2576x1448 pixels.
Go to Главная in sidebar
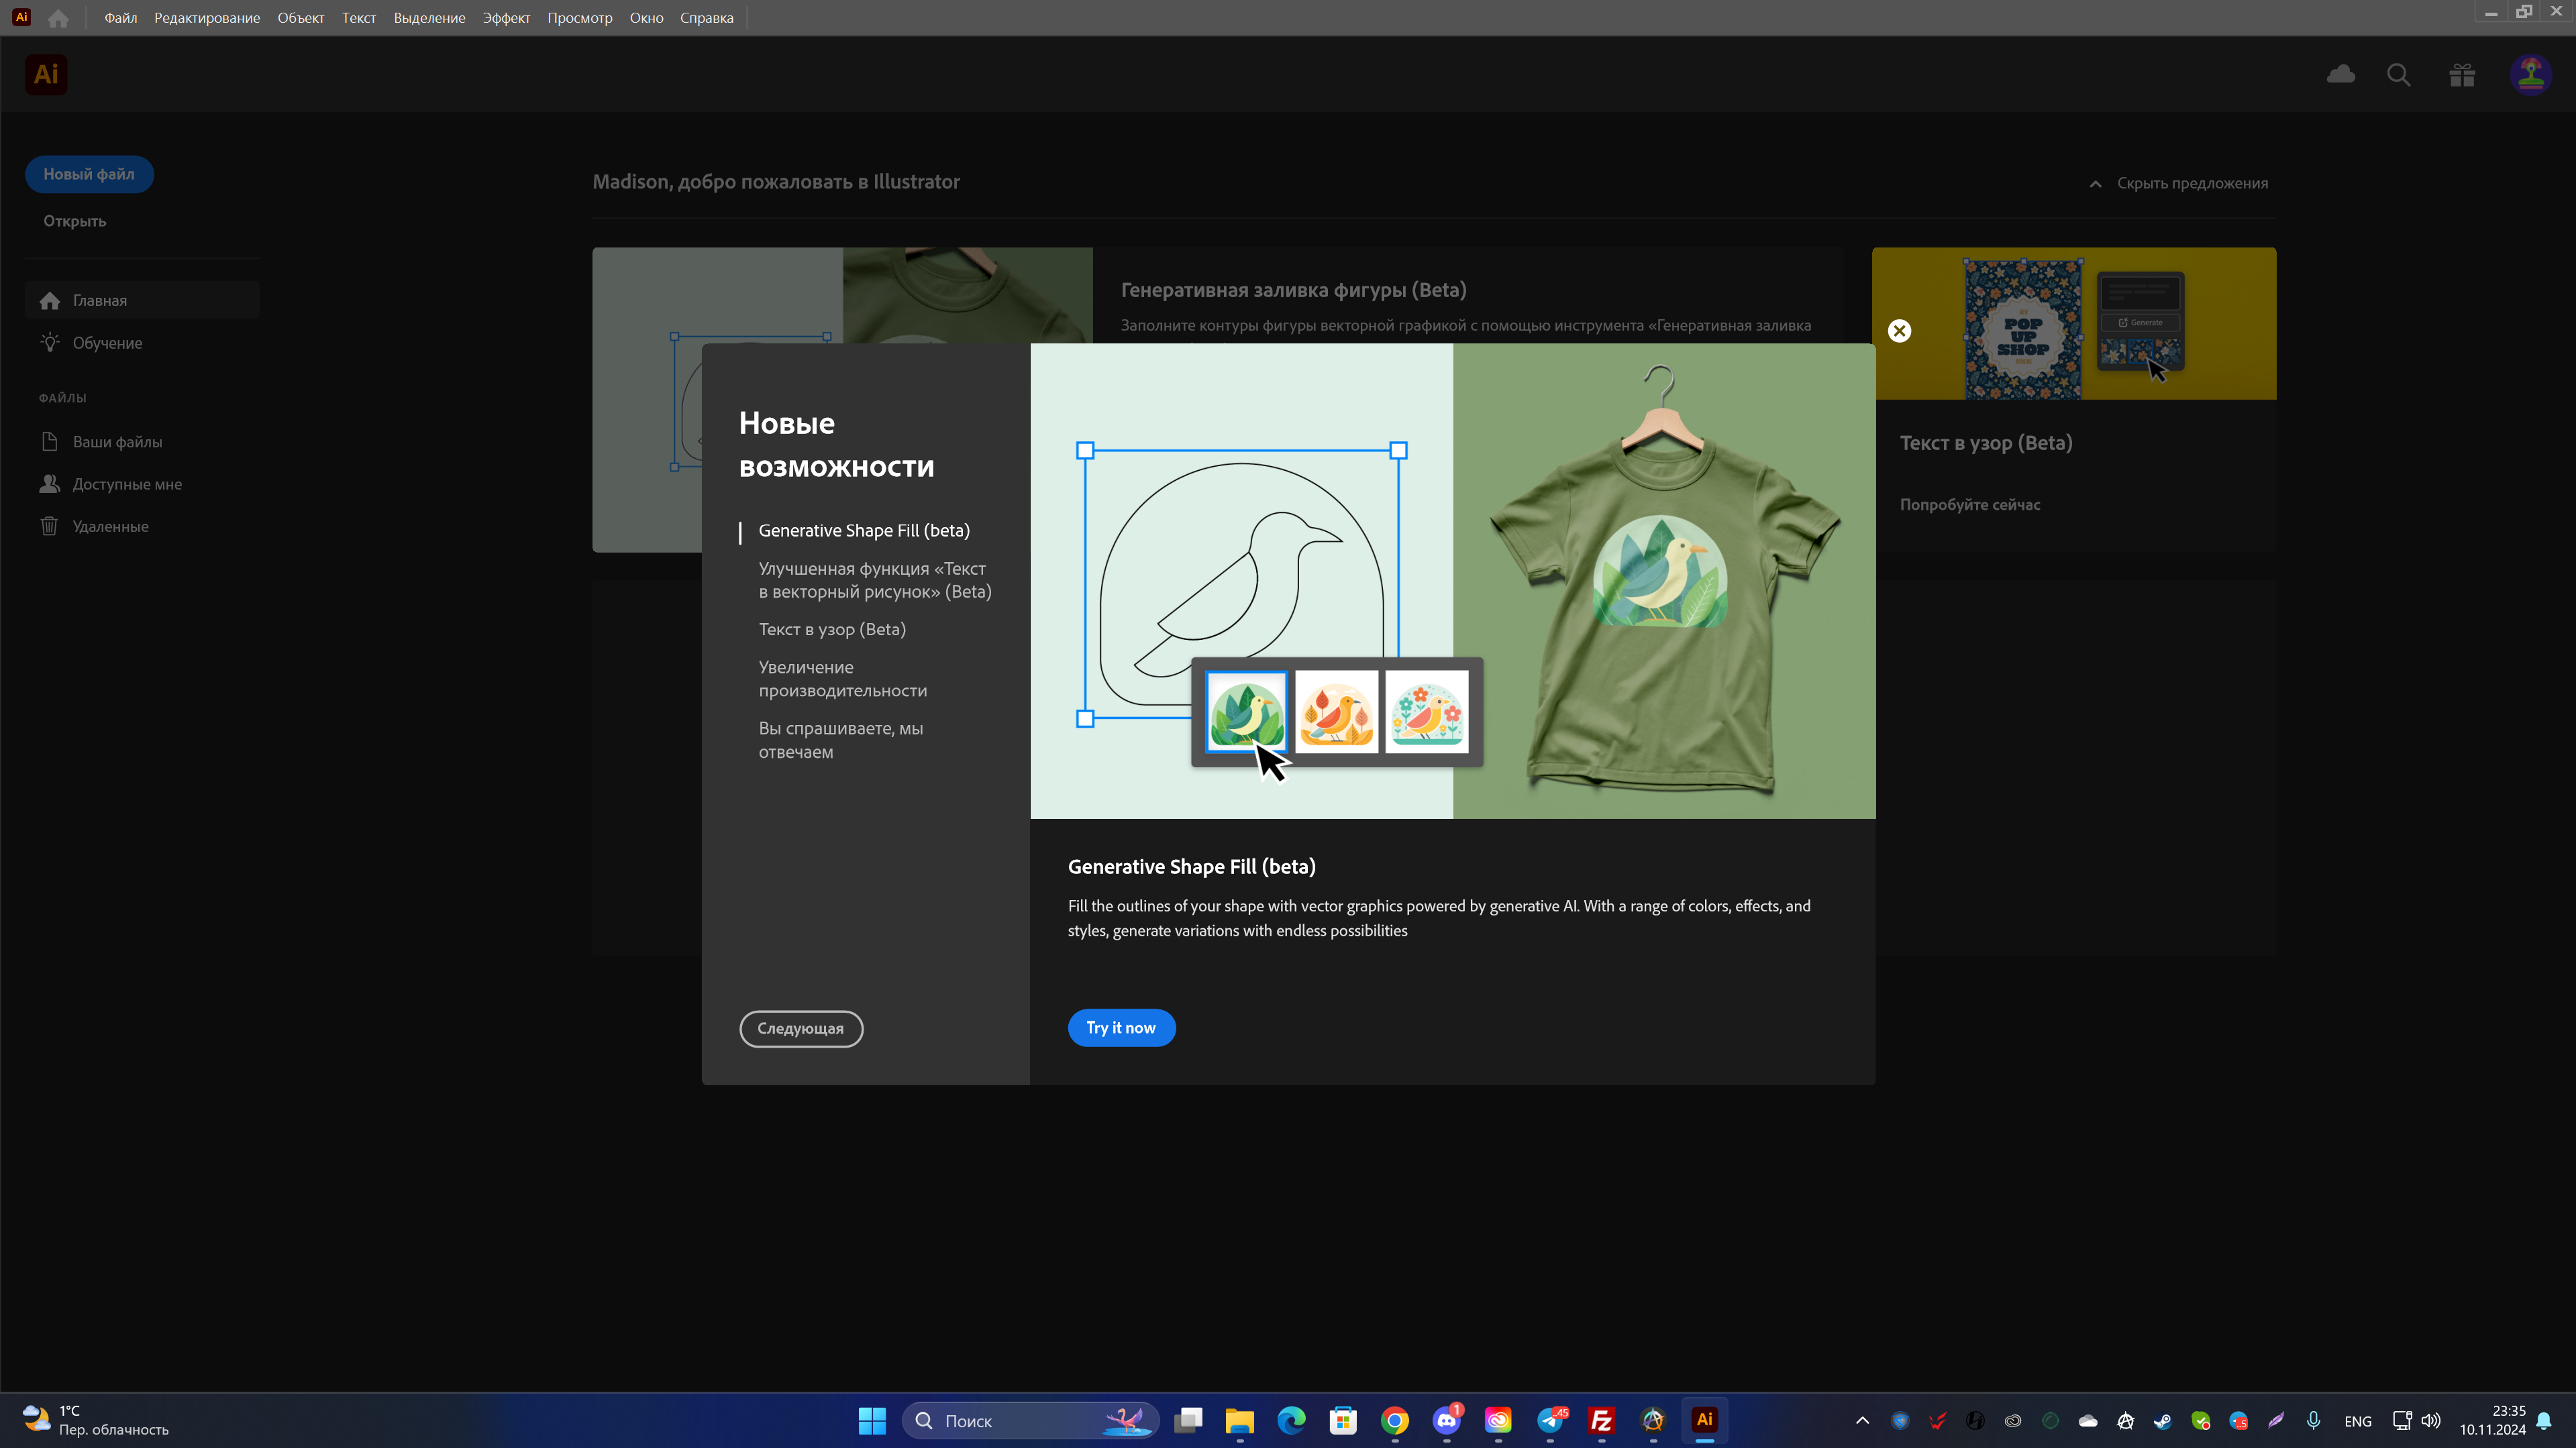tap(142, 300)
